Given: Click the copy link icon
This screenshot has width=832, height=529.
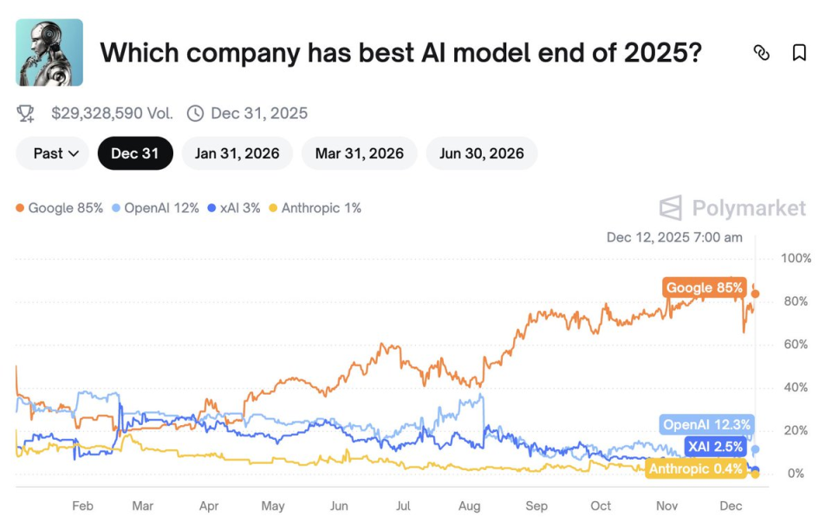Looking at the screenshot, I should 761,53.
